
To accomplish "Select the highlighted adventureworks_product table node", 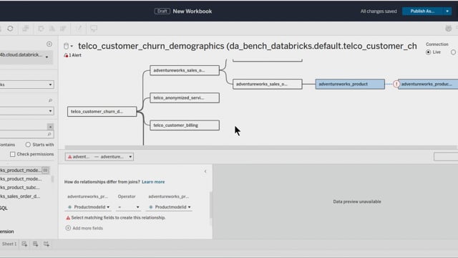I will [x=350, y=84].
